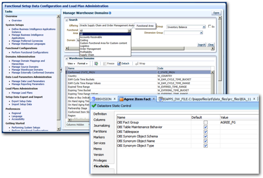Toggle Default checkbox for OBI Tablespace
263x178 pixels.
(206, 132)
